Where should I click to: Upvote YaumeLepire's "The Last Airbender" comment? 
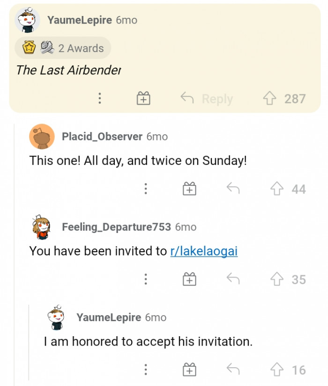coord(269,99)
